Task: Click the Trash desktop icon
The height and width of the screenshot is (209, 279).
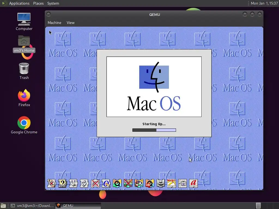Action: (24, 71)
